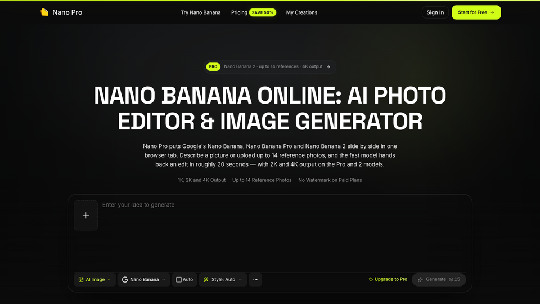Click the main NANO BANANA ONLINE heading
This screenshot has height=304, width=540.
point(270,108)
